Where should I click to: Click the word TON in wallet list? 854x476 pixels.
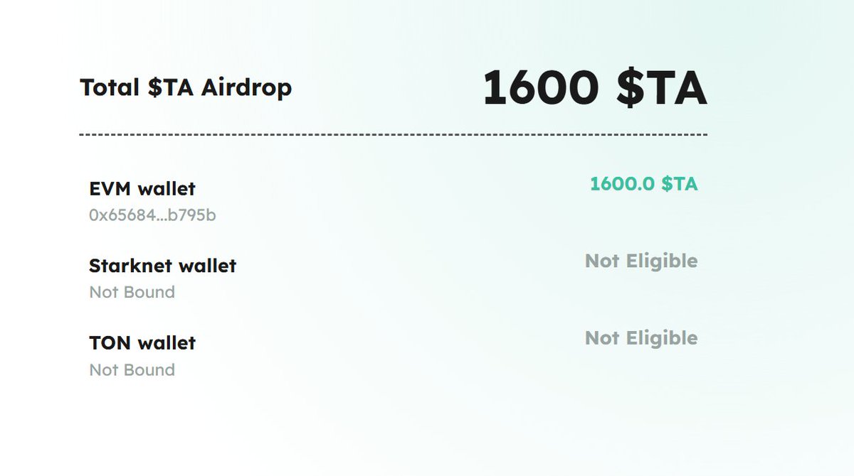click(110, 342)
